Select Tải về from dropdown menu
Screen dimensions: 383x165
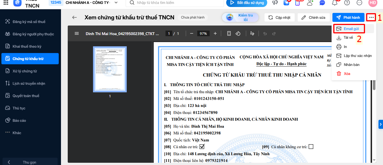[x=353, y=38]
